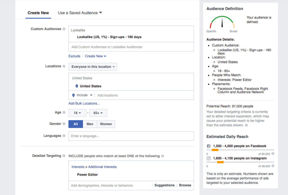The height and width of the screenshot is (195, 288).
Task: Click info icon next to Languages label
Action: point(64,136)
